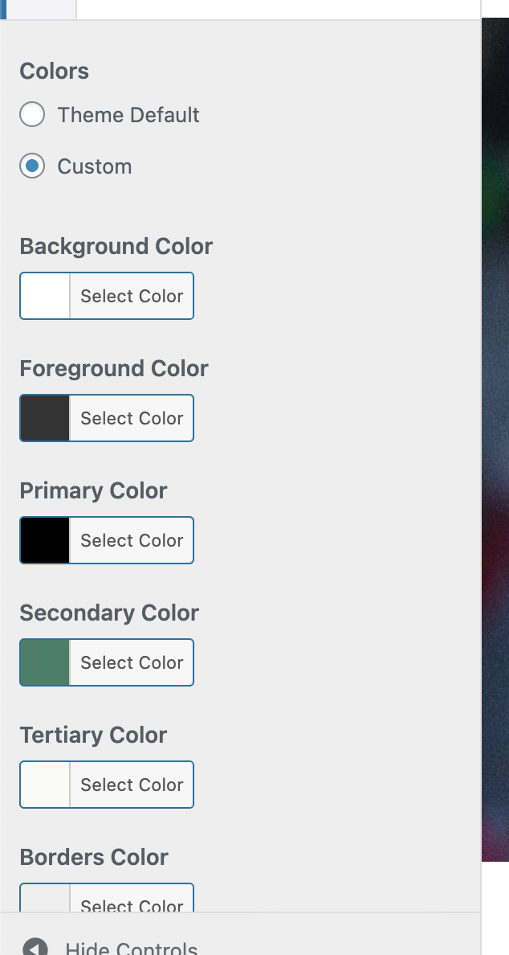This screenshot has width=509, height=955.
Task: Open Select Color for Background Color
Action: click(131, 296)
